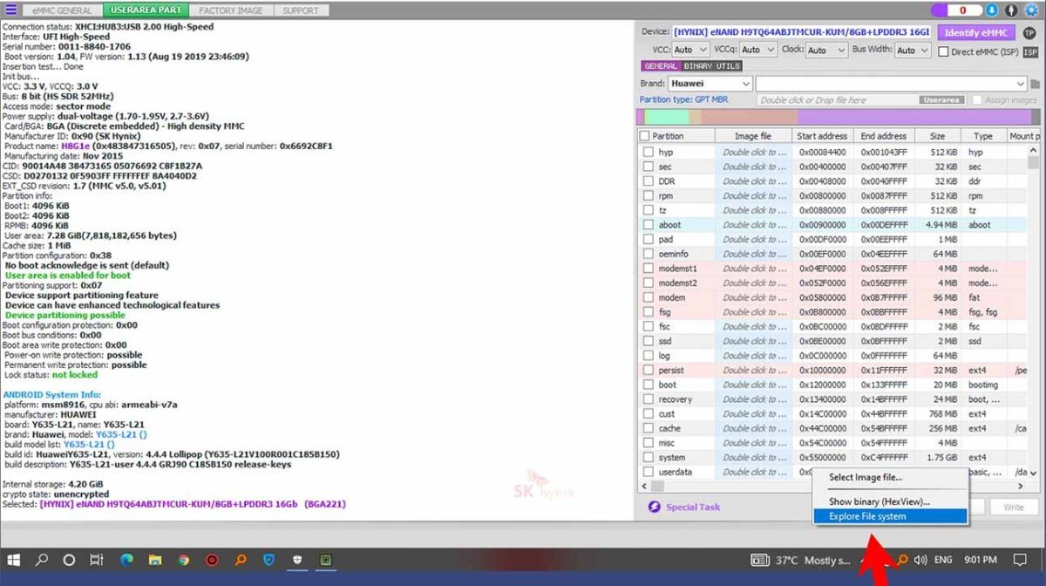This screenshot has width=1046, height=586.
Task: Launch Google Chrome from taskbar
Action: (183, 560)
